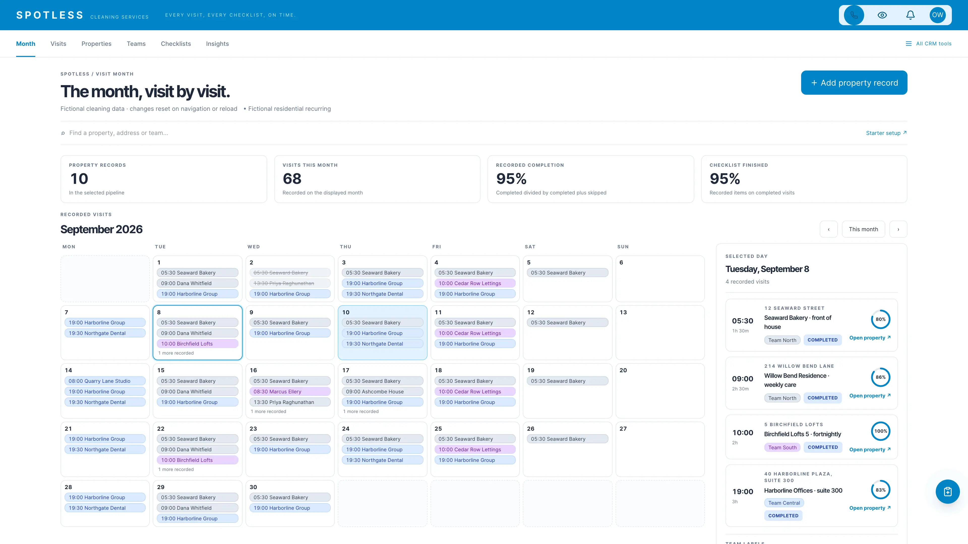Open the Starter setup link
This screenshot has width=968, height=544.
tap(886, 133)
